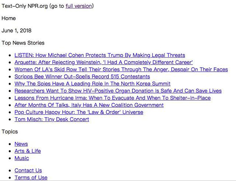This screenshot has height=181, width=236.
Task: Click the Top News Stories heading
Action: (23, 43)
